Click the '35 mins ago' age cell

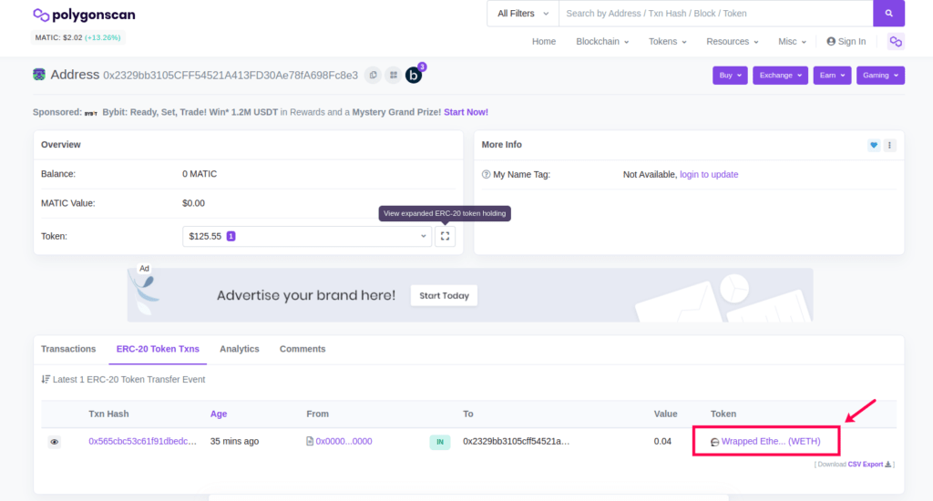[x=234, y=442]
